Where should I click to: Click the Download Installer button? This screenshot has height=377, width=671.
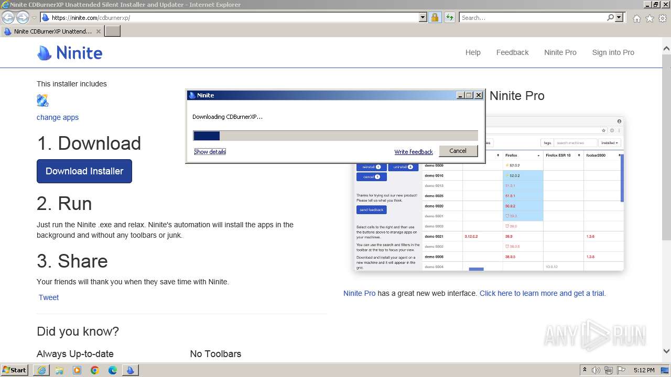click(84, 171)
